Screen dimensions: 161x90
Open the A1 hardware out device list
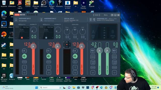(91, 19)
